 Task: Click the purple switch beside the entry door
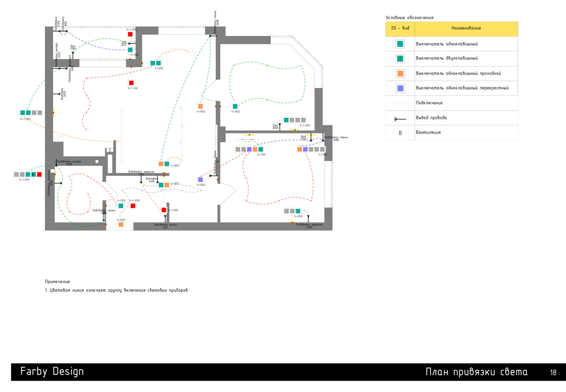201,180
